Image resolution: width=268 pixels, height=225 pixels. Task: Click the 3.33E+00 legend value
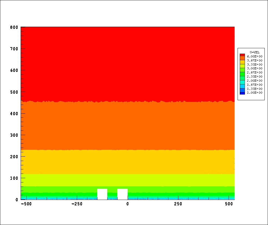254,65
